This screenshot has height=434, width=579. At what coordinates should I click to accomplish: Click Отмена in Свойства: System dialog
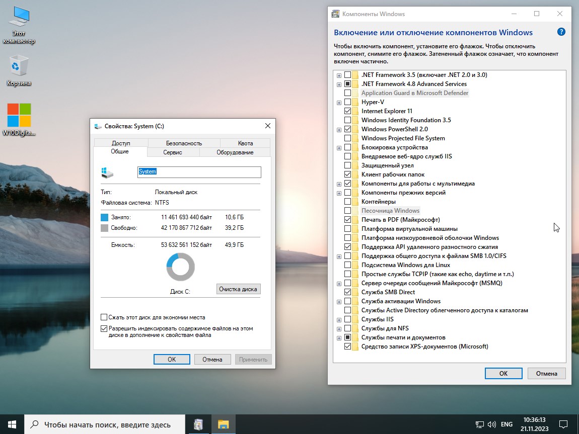coord(212,359)
